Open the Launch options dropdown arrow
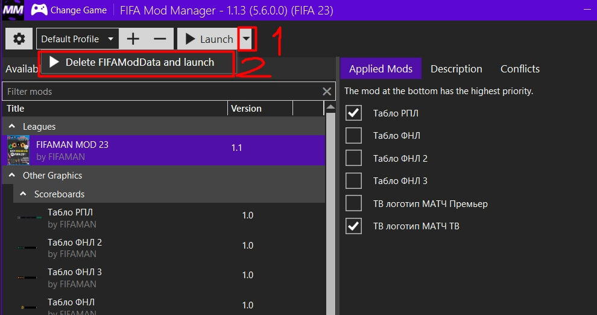The image size is (597, 315). (x=247, y=39)
